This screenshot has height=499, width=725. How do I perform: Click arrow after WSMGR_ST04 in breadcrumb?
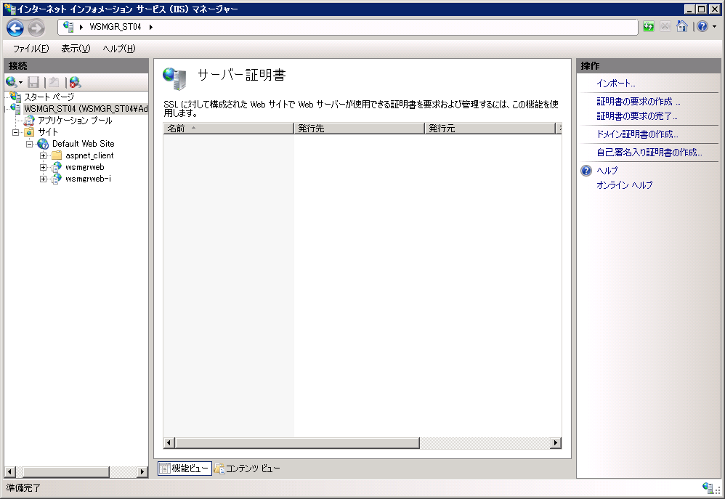(x=150, y=28)
